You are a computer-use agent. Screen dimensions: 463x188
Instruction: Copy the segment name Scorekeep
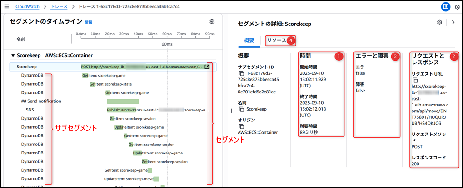pos(241,110)
